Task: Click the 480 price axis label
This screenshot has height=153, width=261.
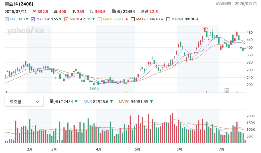Action: point(250,32)
